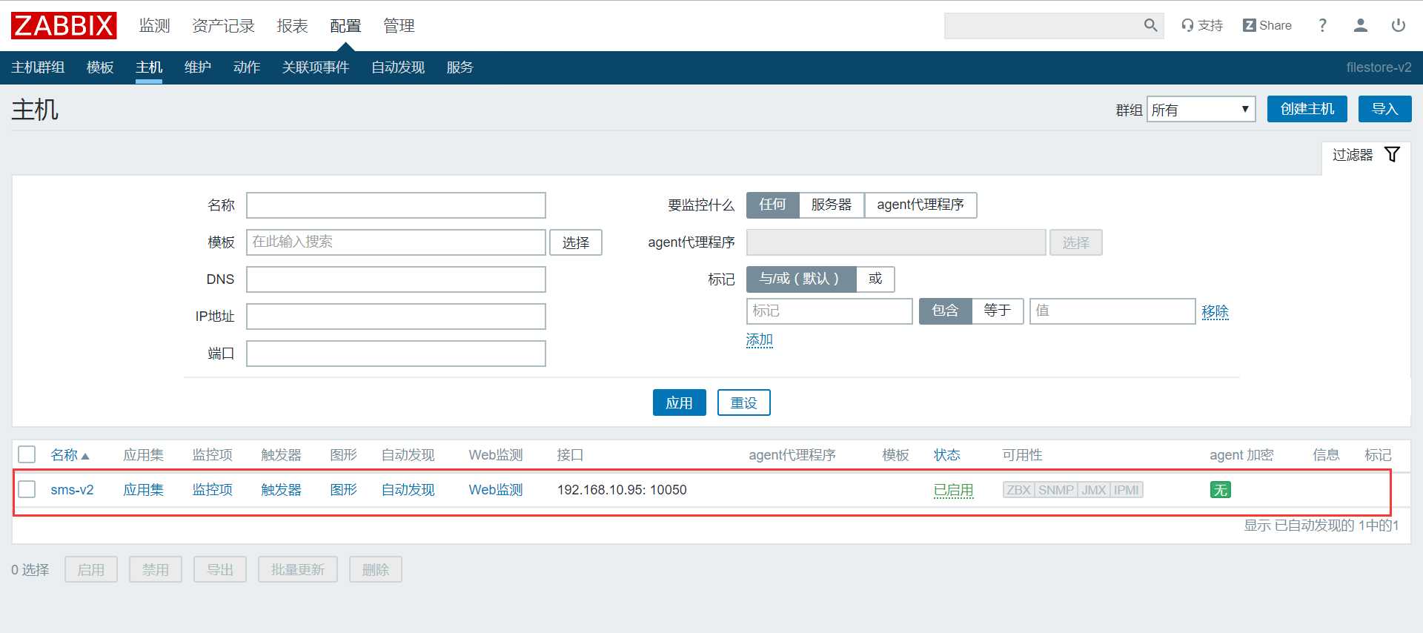
Task: Open 应用集 link for sms-v2
Action: 143,490
